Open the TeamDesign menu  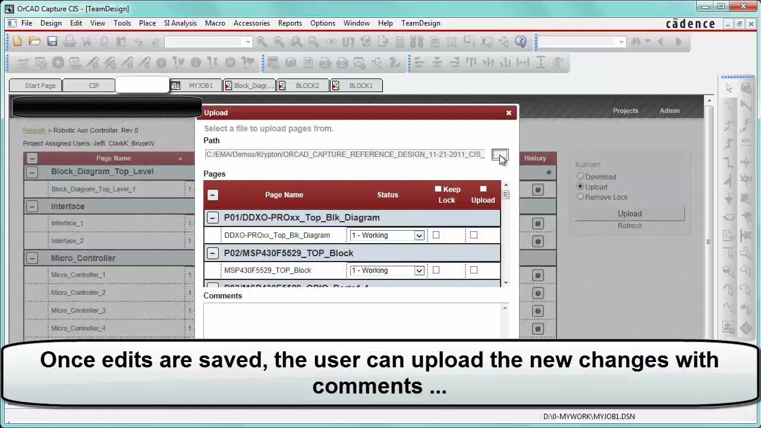[421, 23]
